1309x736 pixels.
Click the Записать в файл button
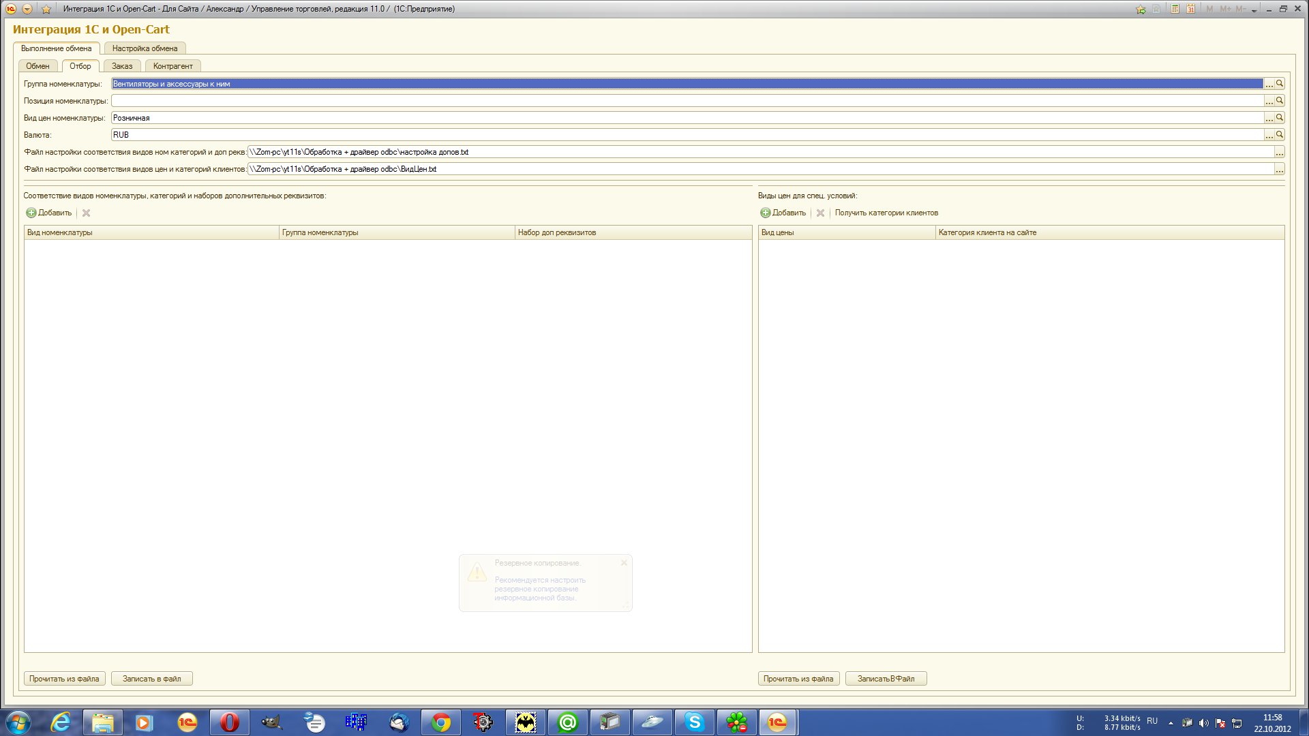[151, 679]
